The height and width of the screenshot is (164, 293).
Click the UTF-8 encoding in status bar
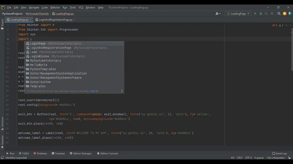click(248, 158)
